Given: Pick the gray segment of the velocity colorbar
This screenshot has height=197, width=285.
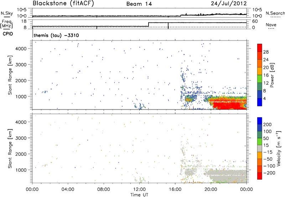Looking at the screenshot, I should (260, 149).
